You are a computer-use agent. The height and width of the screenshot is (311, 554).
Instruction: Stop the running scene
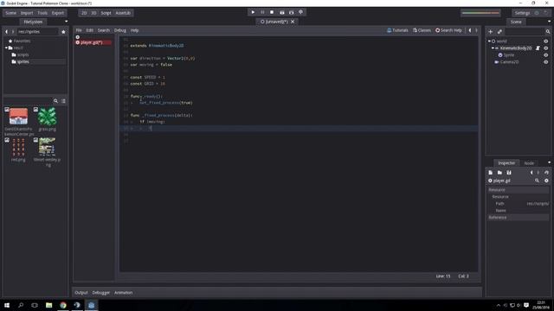(272, 12)
